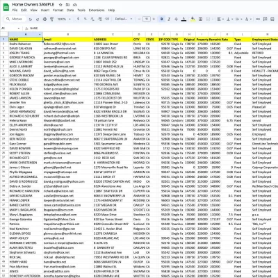Select the STEVE COBBLE cell

(26, 80)
